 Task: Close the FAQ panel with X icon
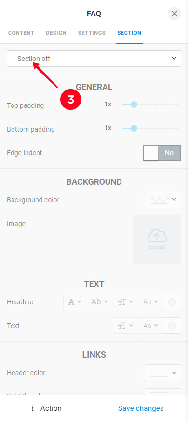[x=175, y=14]
